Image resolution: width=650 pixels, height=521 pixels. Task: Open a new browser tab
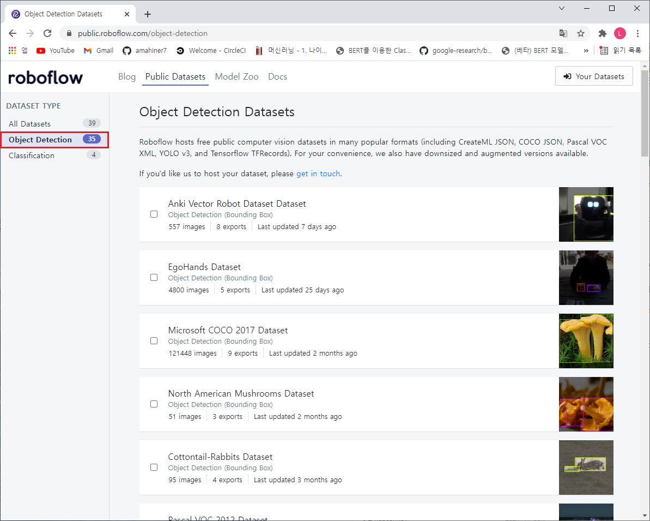point(148,14)
